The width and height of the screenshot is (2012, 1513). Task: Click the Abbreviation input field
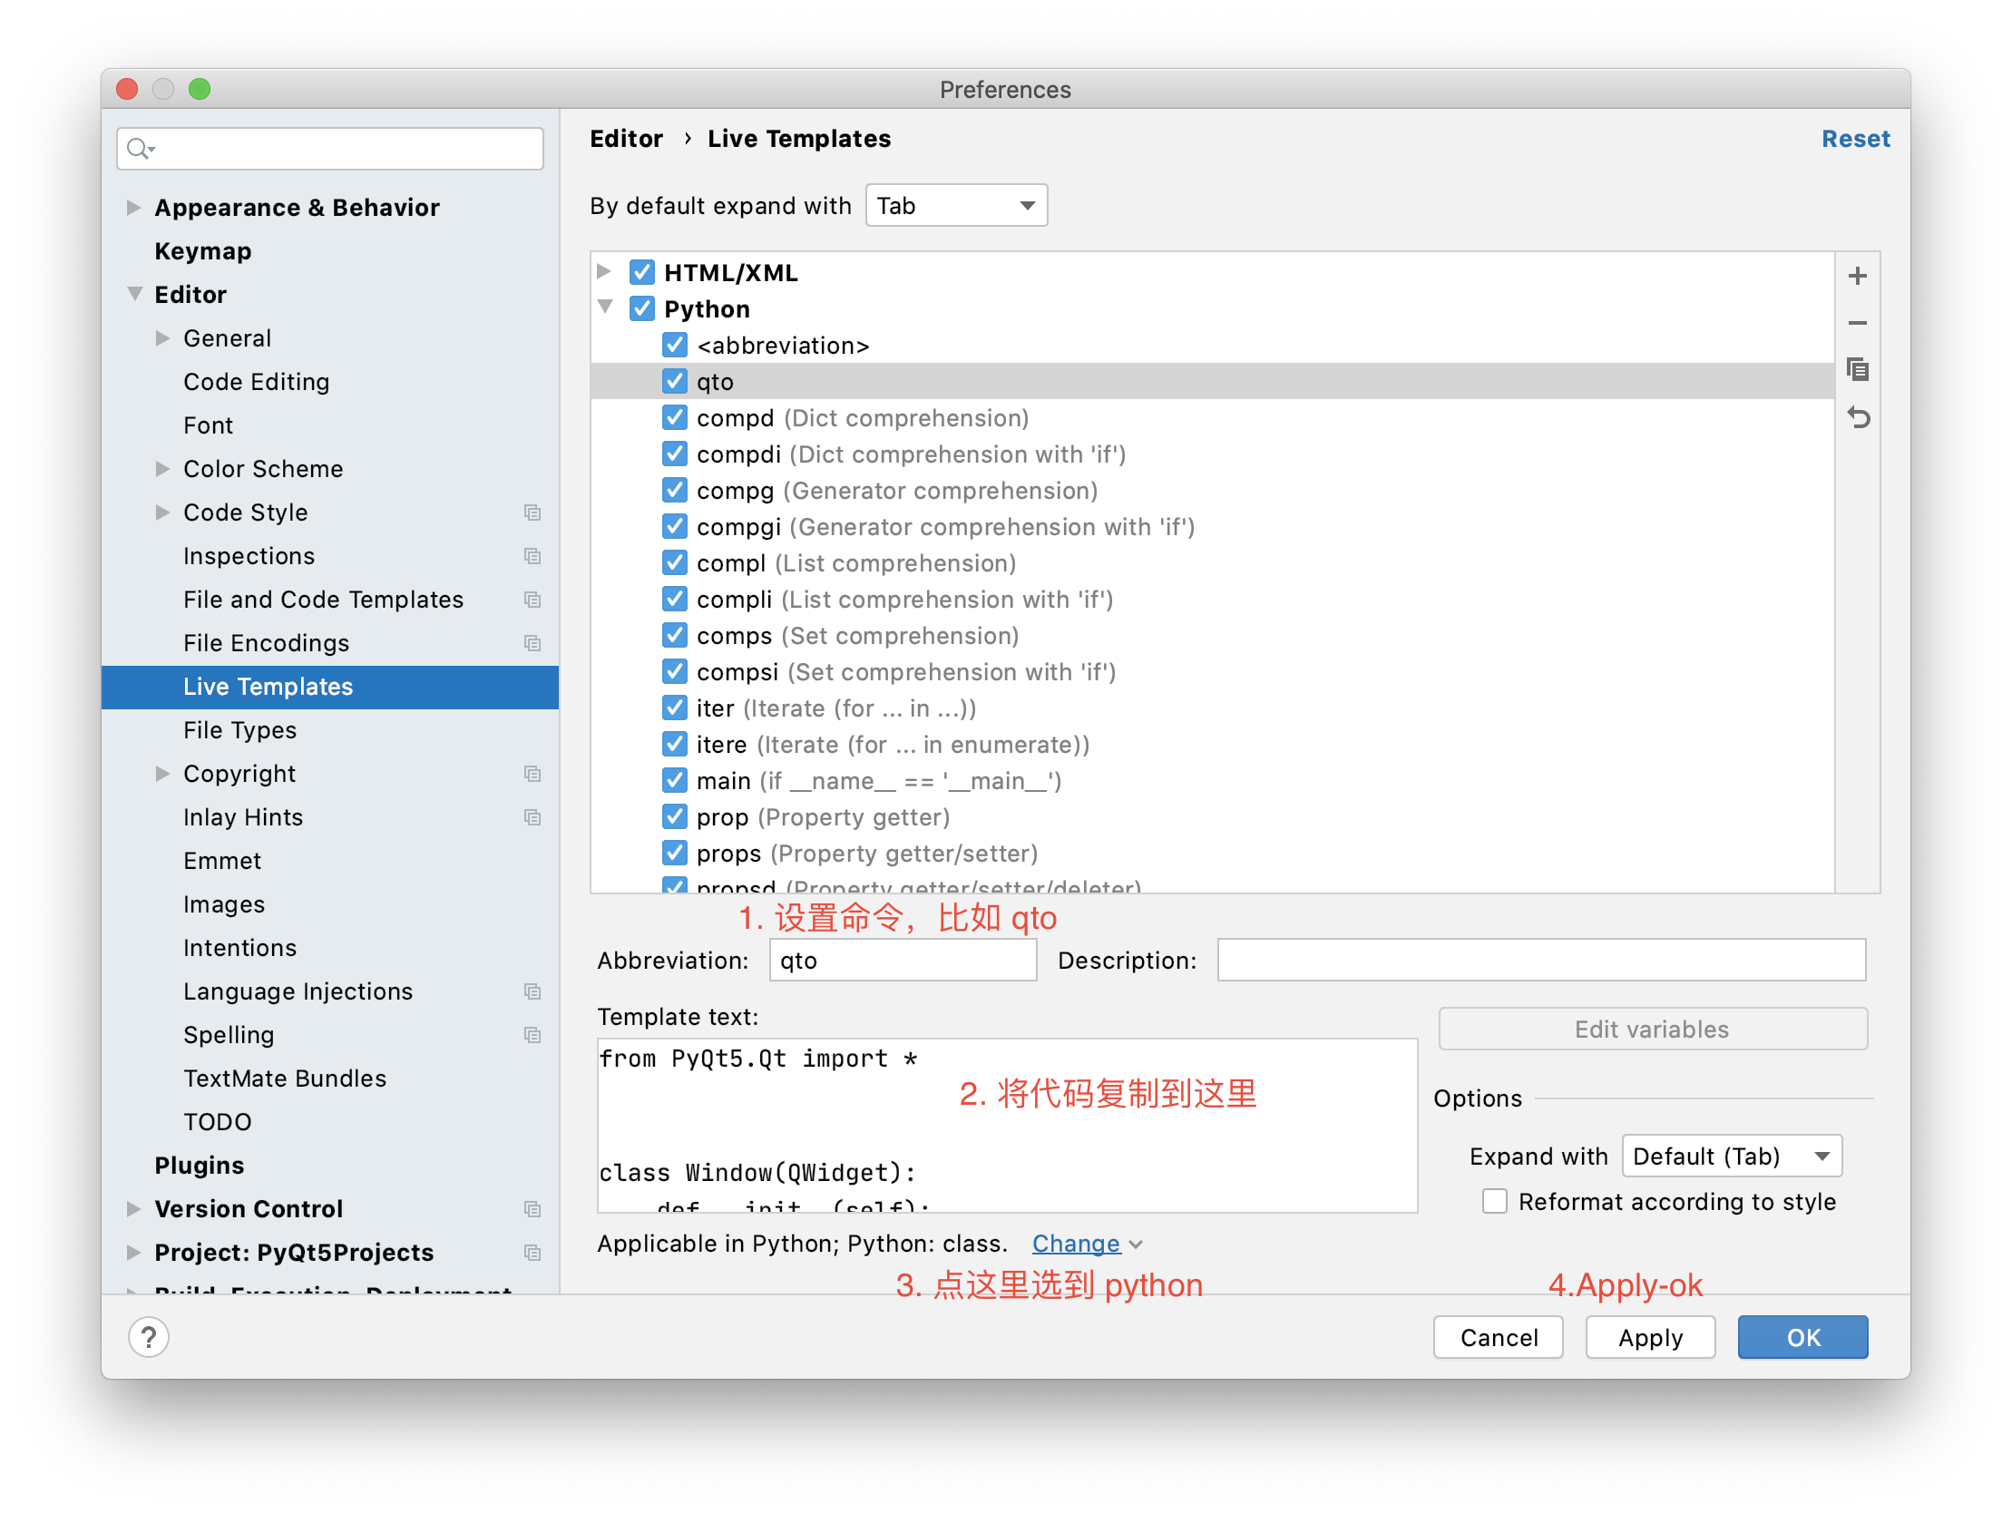pos(903,960)
